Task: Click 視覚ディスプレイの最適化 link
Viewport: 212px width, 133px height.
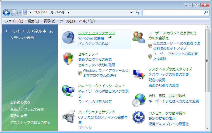Action: click(x=169, y=124)
